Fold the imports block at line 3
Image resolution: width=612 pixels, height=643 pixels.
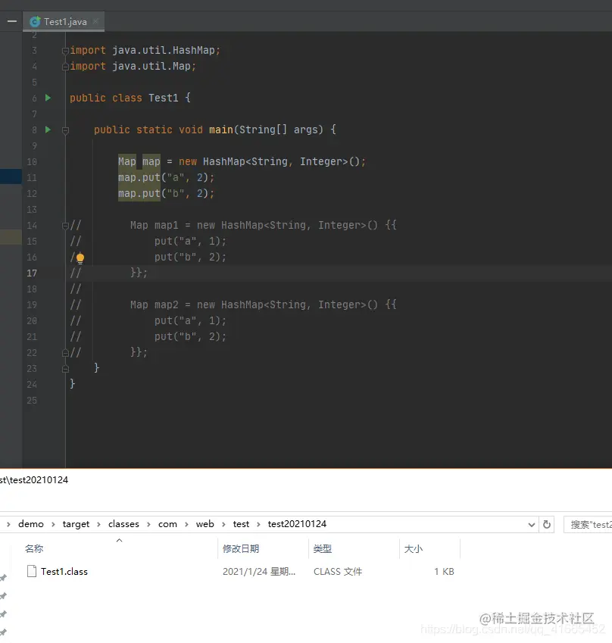point(65,51)
